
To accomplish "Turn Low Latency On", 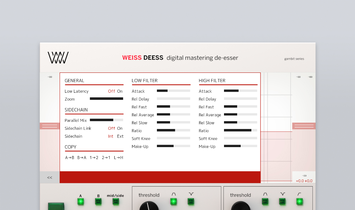I will (120, 91).
